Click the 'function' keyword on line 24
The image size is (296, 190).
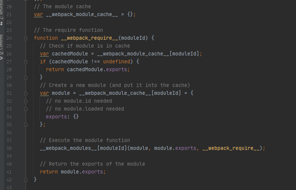(x=46, y=38)
